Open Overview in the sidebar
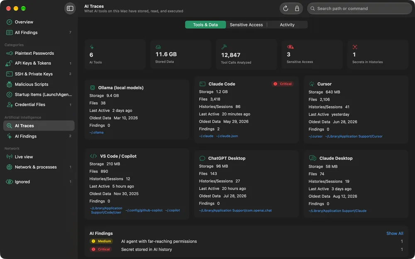Viewport: 415px width, 259px height. pyautogui.click(x=39, y=22)
